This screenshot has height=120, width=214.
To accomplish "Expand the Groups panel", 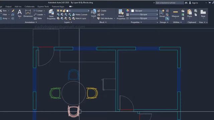I will pyautogui.click(x=164, y=22).
